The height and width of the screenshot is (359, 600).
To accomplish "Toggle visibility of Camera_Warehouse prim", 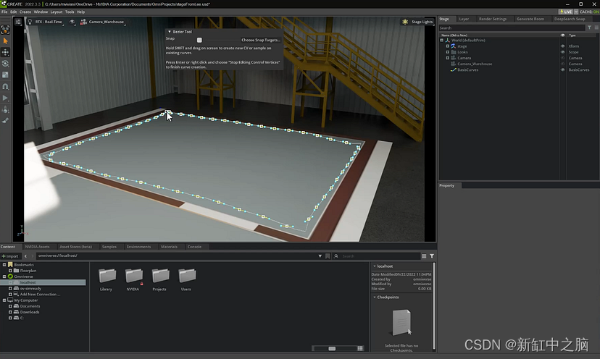I will (562, 64).
